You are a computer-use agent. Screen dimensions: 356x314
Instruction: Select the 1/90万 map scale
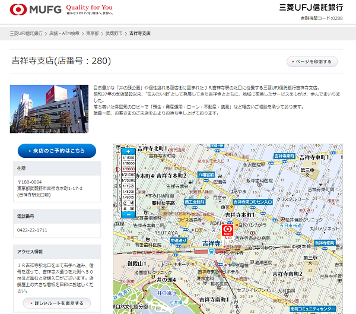[x=129, y=198]
